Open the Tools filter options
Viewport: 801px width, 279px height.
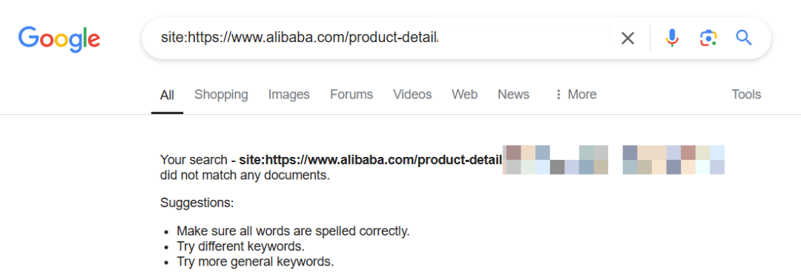coord(746,95)
